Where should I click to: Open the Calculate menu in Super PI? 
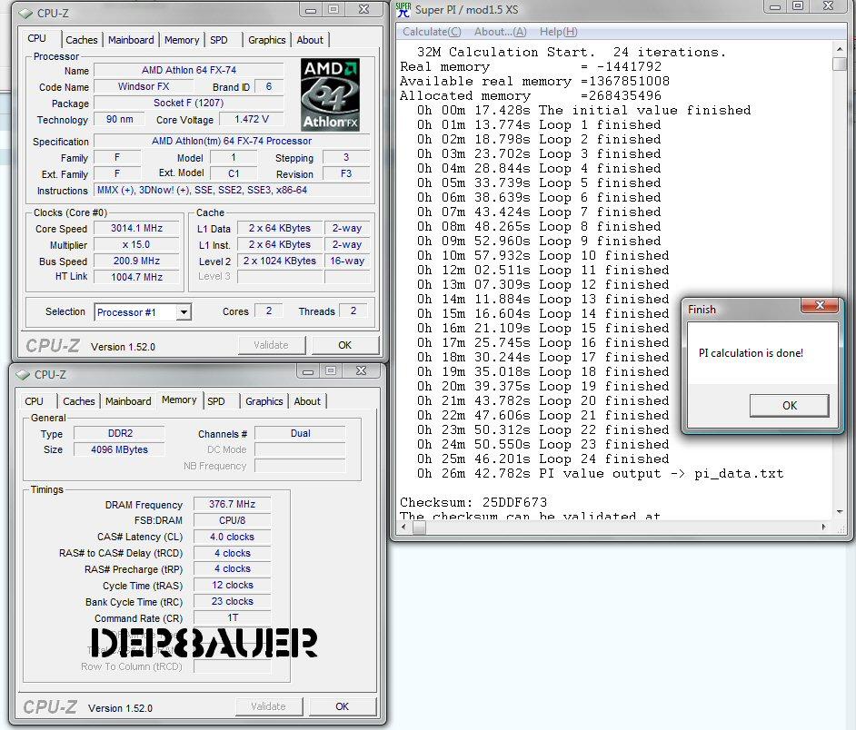[432, 32]
